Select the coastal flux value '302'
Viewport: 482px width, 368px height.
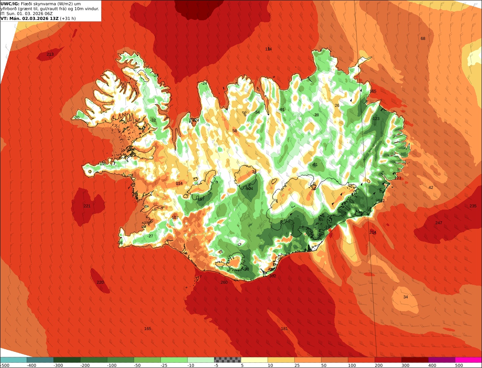coord(273,276)
